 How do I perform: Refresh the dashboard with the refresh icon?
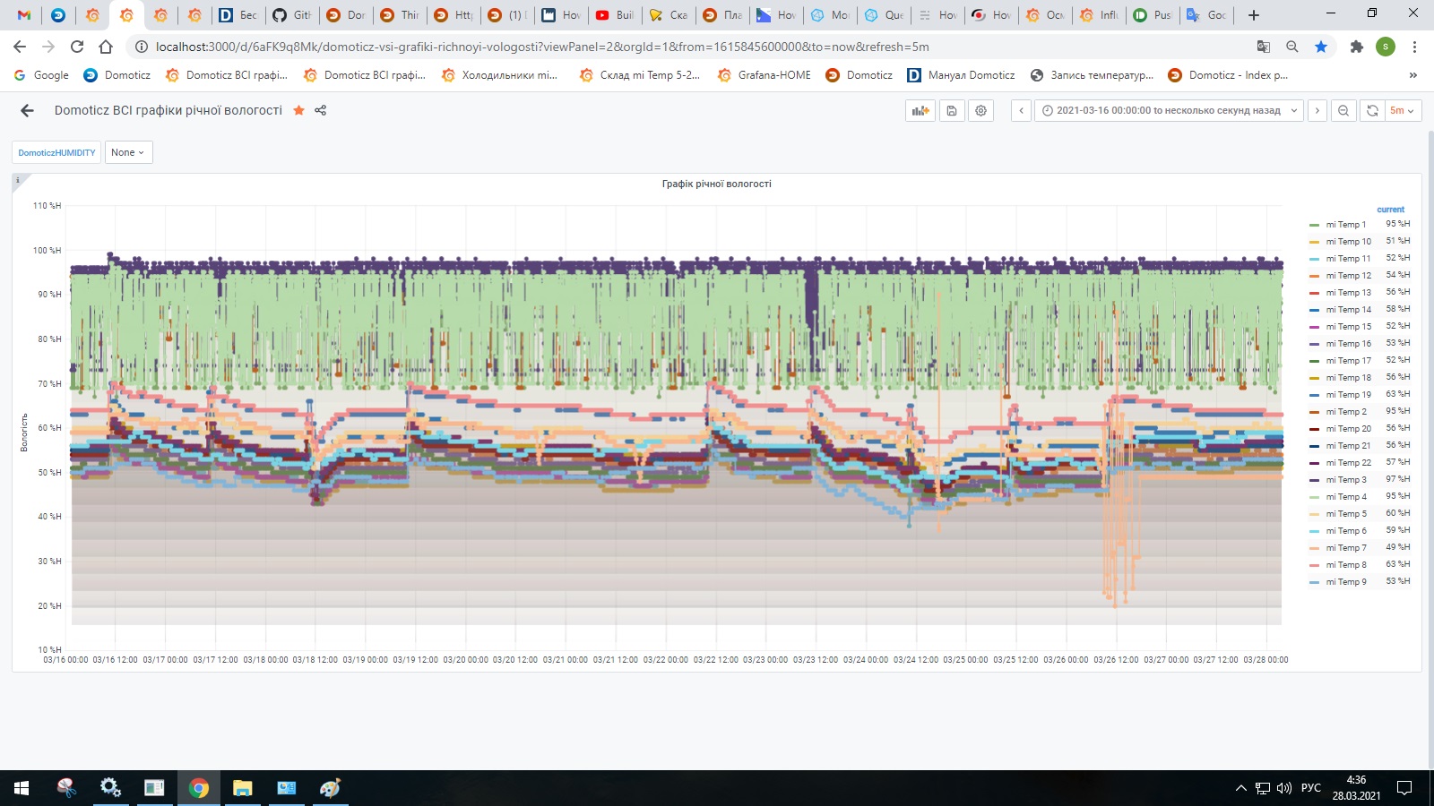(x=1373, y=110)
